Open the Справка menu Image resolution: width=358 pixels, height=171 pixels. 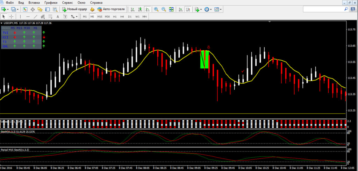96,3
